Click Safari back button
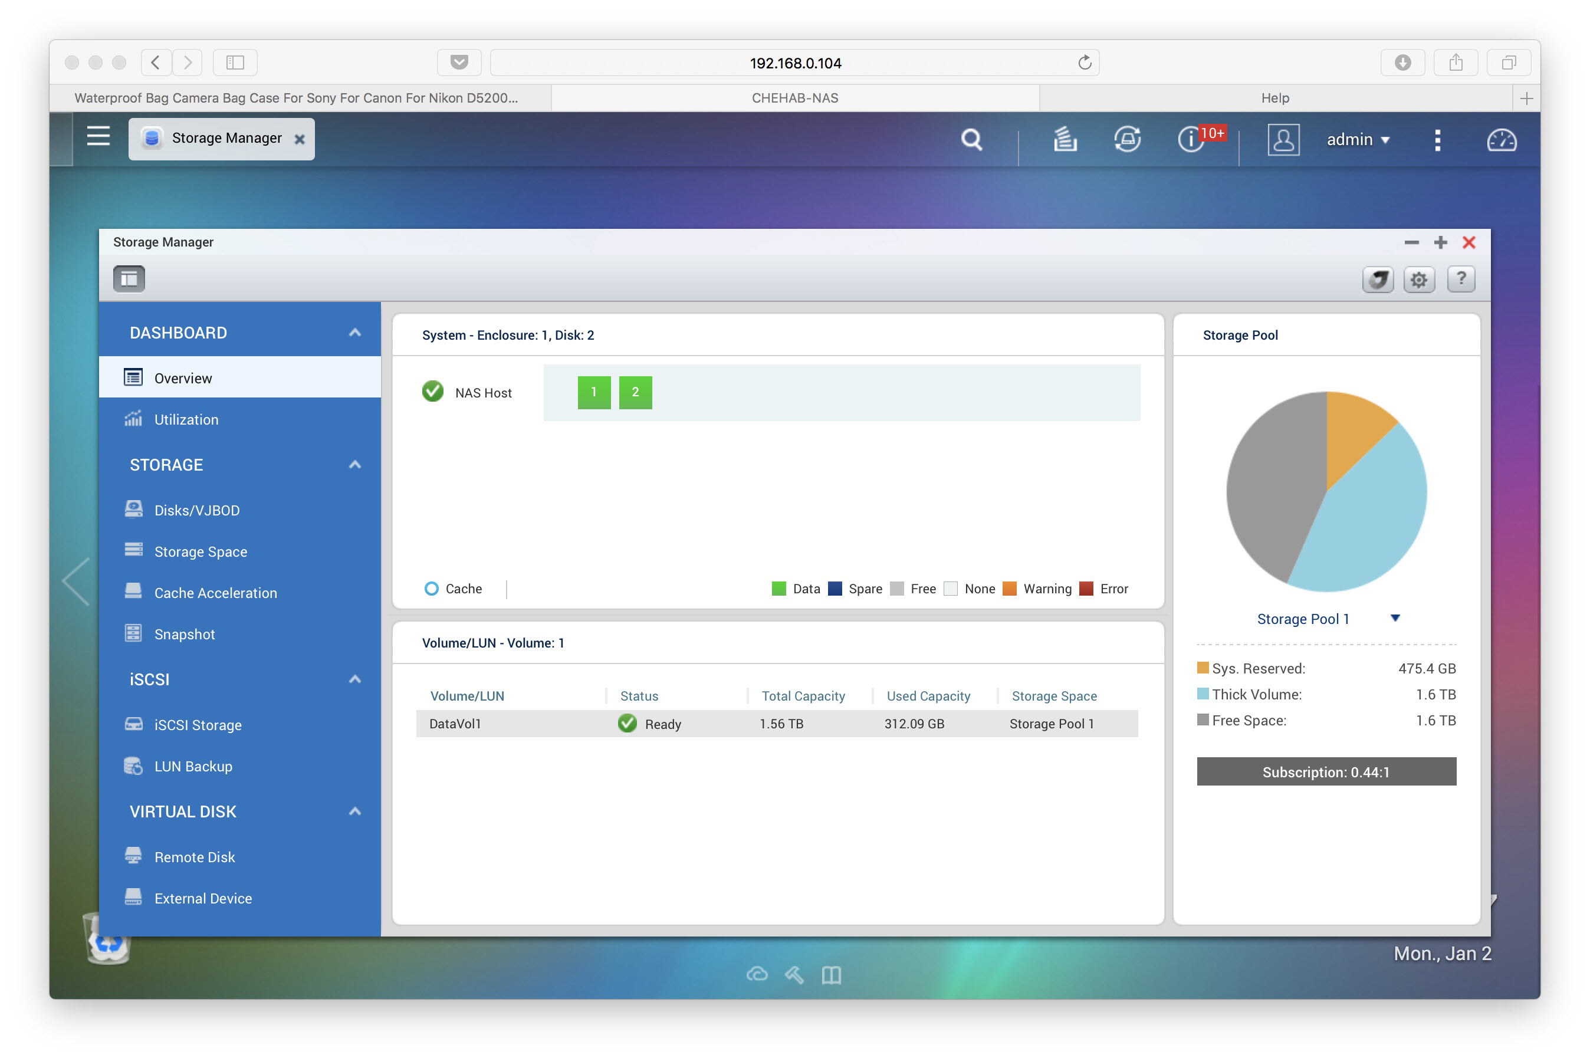The width and height of the screenshot is (1590, 1058). pos(156,63)
